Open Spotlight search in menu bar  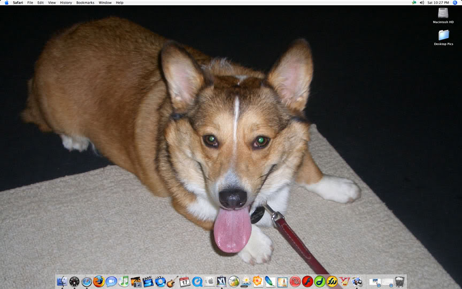pos(455,2)
